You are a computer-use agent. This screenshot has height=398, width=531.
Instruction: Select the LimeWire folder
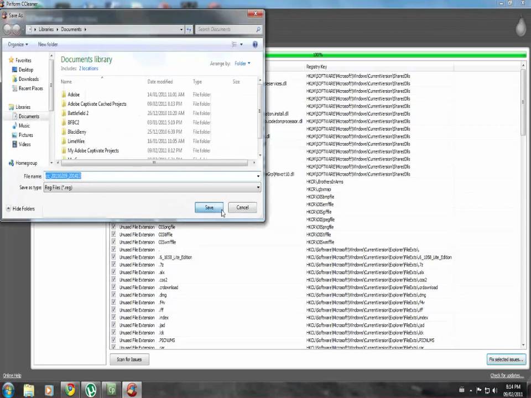coord(73,141)
